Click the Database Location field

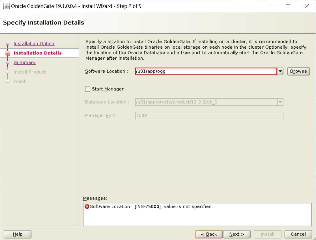click(x=206, y=102)
